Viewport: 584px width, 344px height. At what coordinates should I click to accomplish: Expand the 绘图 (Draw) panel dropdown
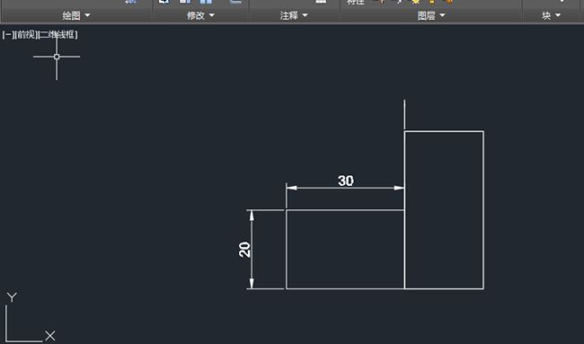(x=76, y=15)
